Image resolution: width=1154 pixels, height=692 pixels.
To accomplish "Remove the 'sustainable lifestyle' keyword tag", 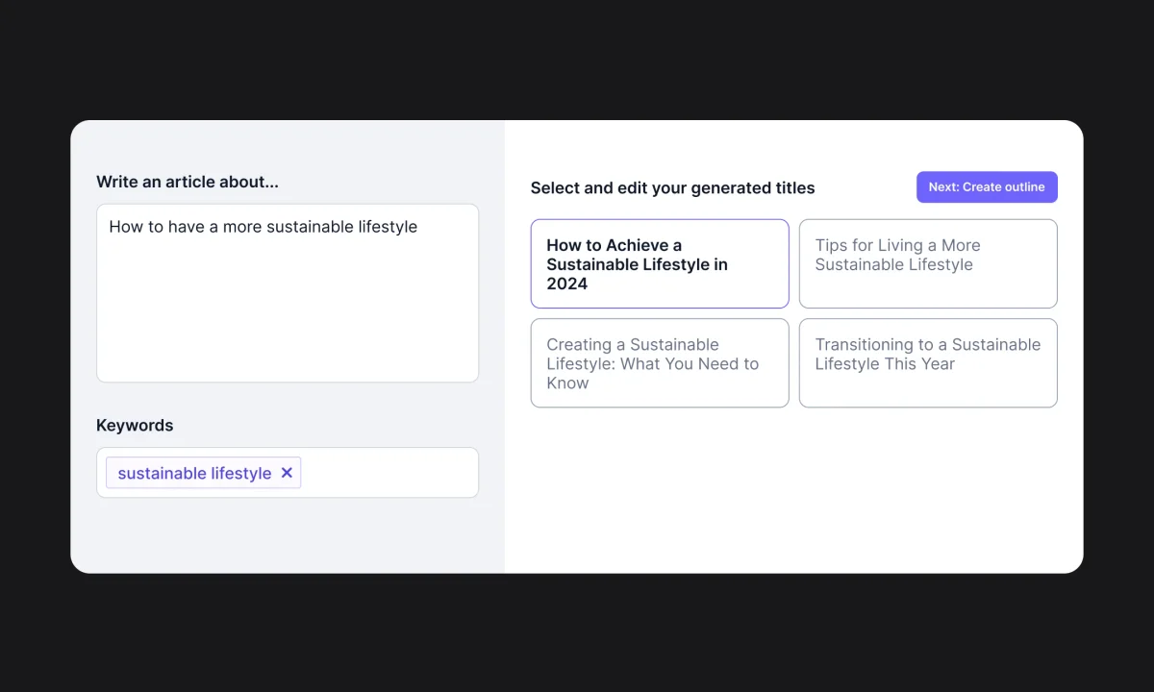I will tap(287, 472).
